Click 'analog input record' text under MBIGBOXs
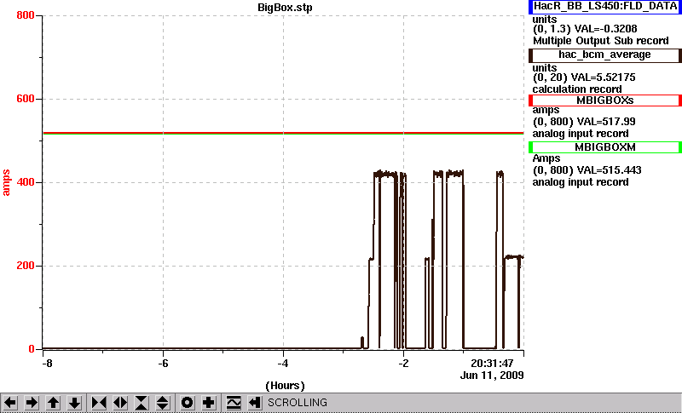Screen dimensions: 682x413 (x=581, y=134)
